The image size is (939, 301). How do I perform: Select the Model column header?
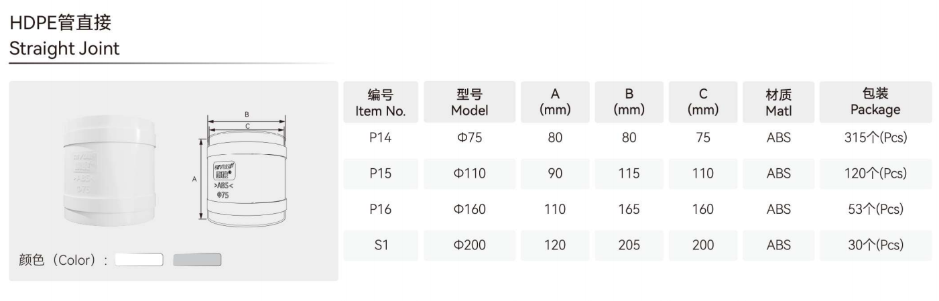[x=469, y=103]
